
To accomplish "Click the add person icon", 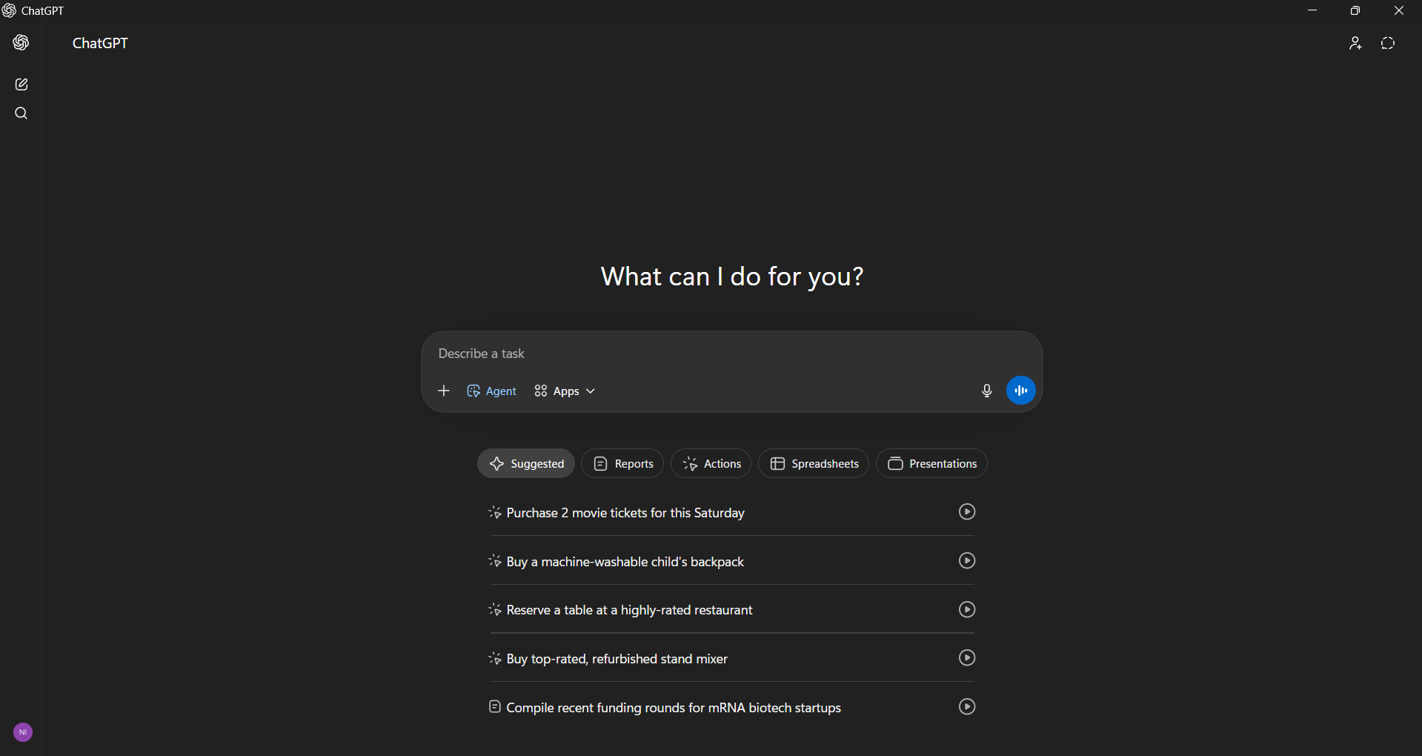I will (1355, 44).
